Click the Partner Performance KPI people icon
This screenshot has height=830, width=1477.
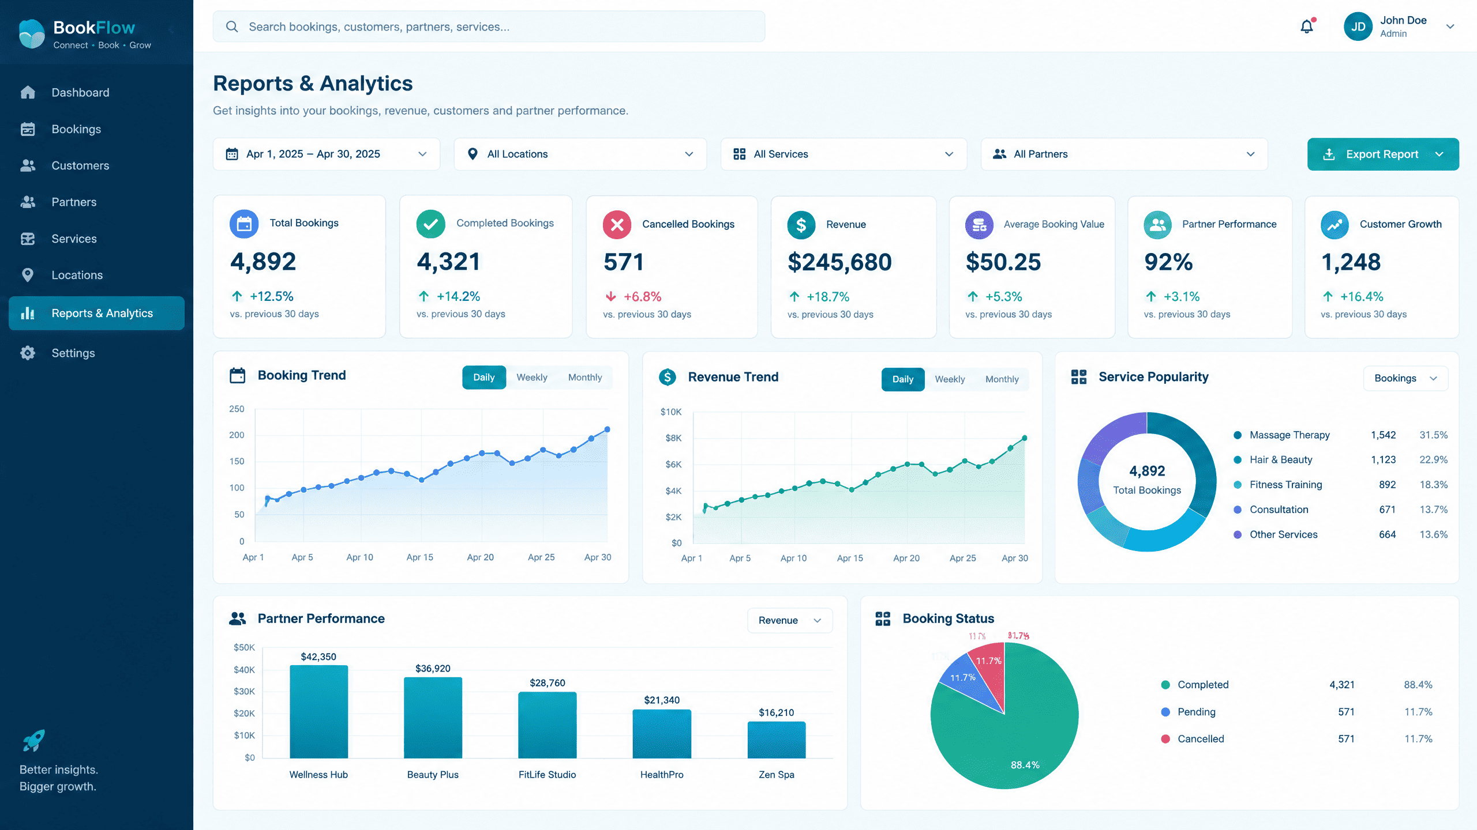(1158, 225)
